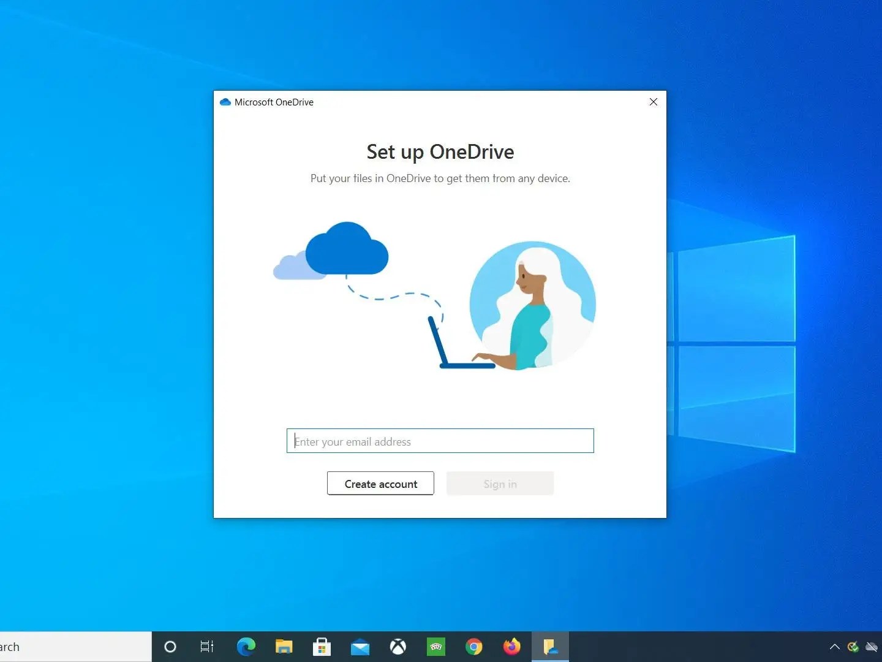
Task: Click the "Microsoft OneDrive" window title text
Action: click(x=274, y=102)
